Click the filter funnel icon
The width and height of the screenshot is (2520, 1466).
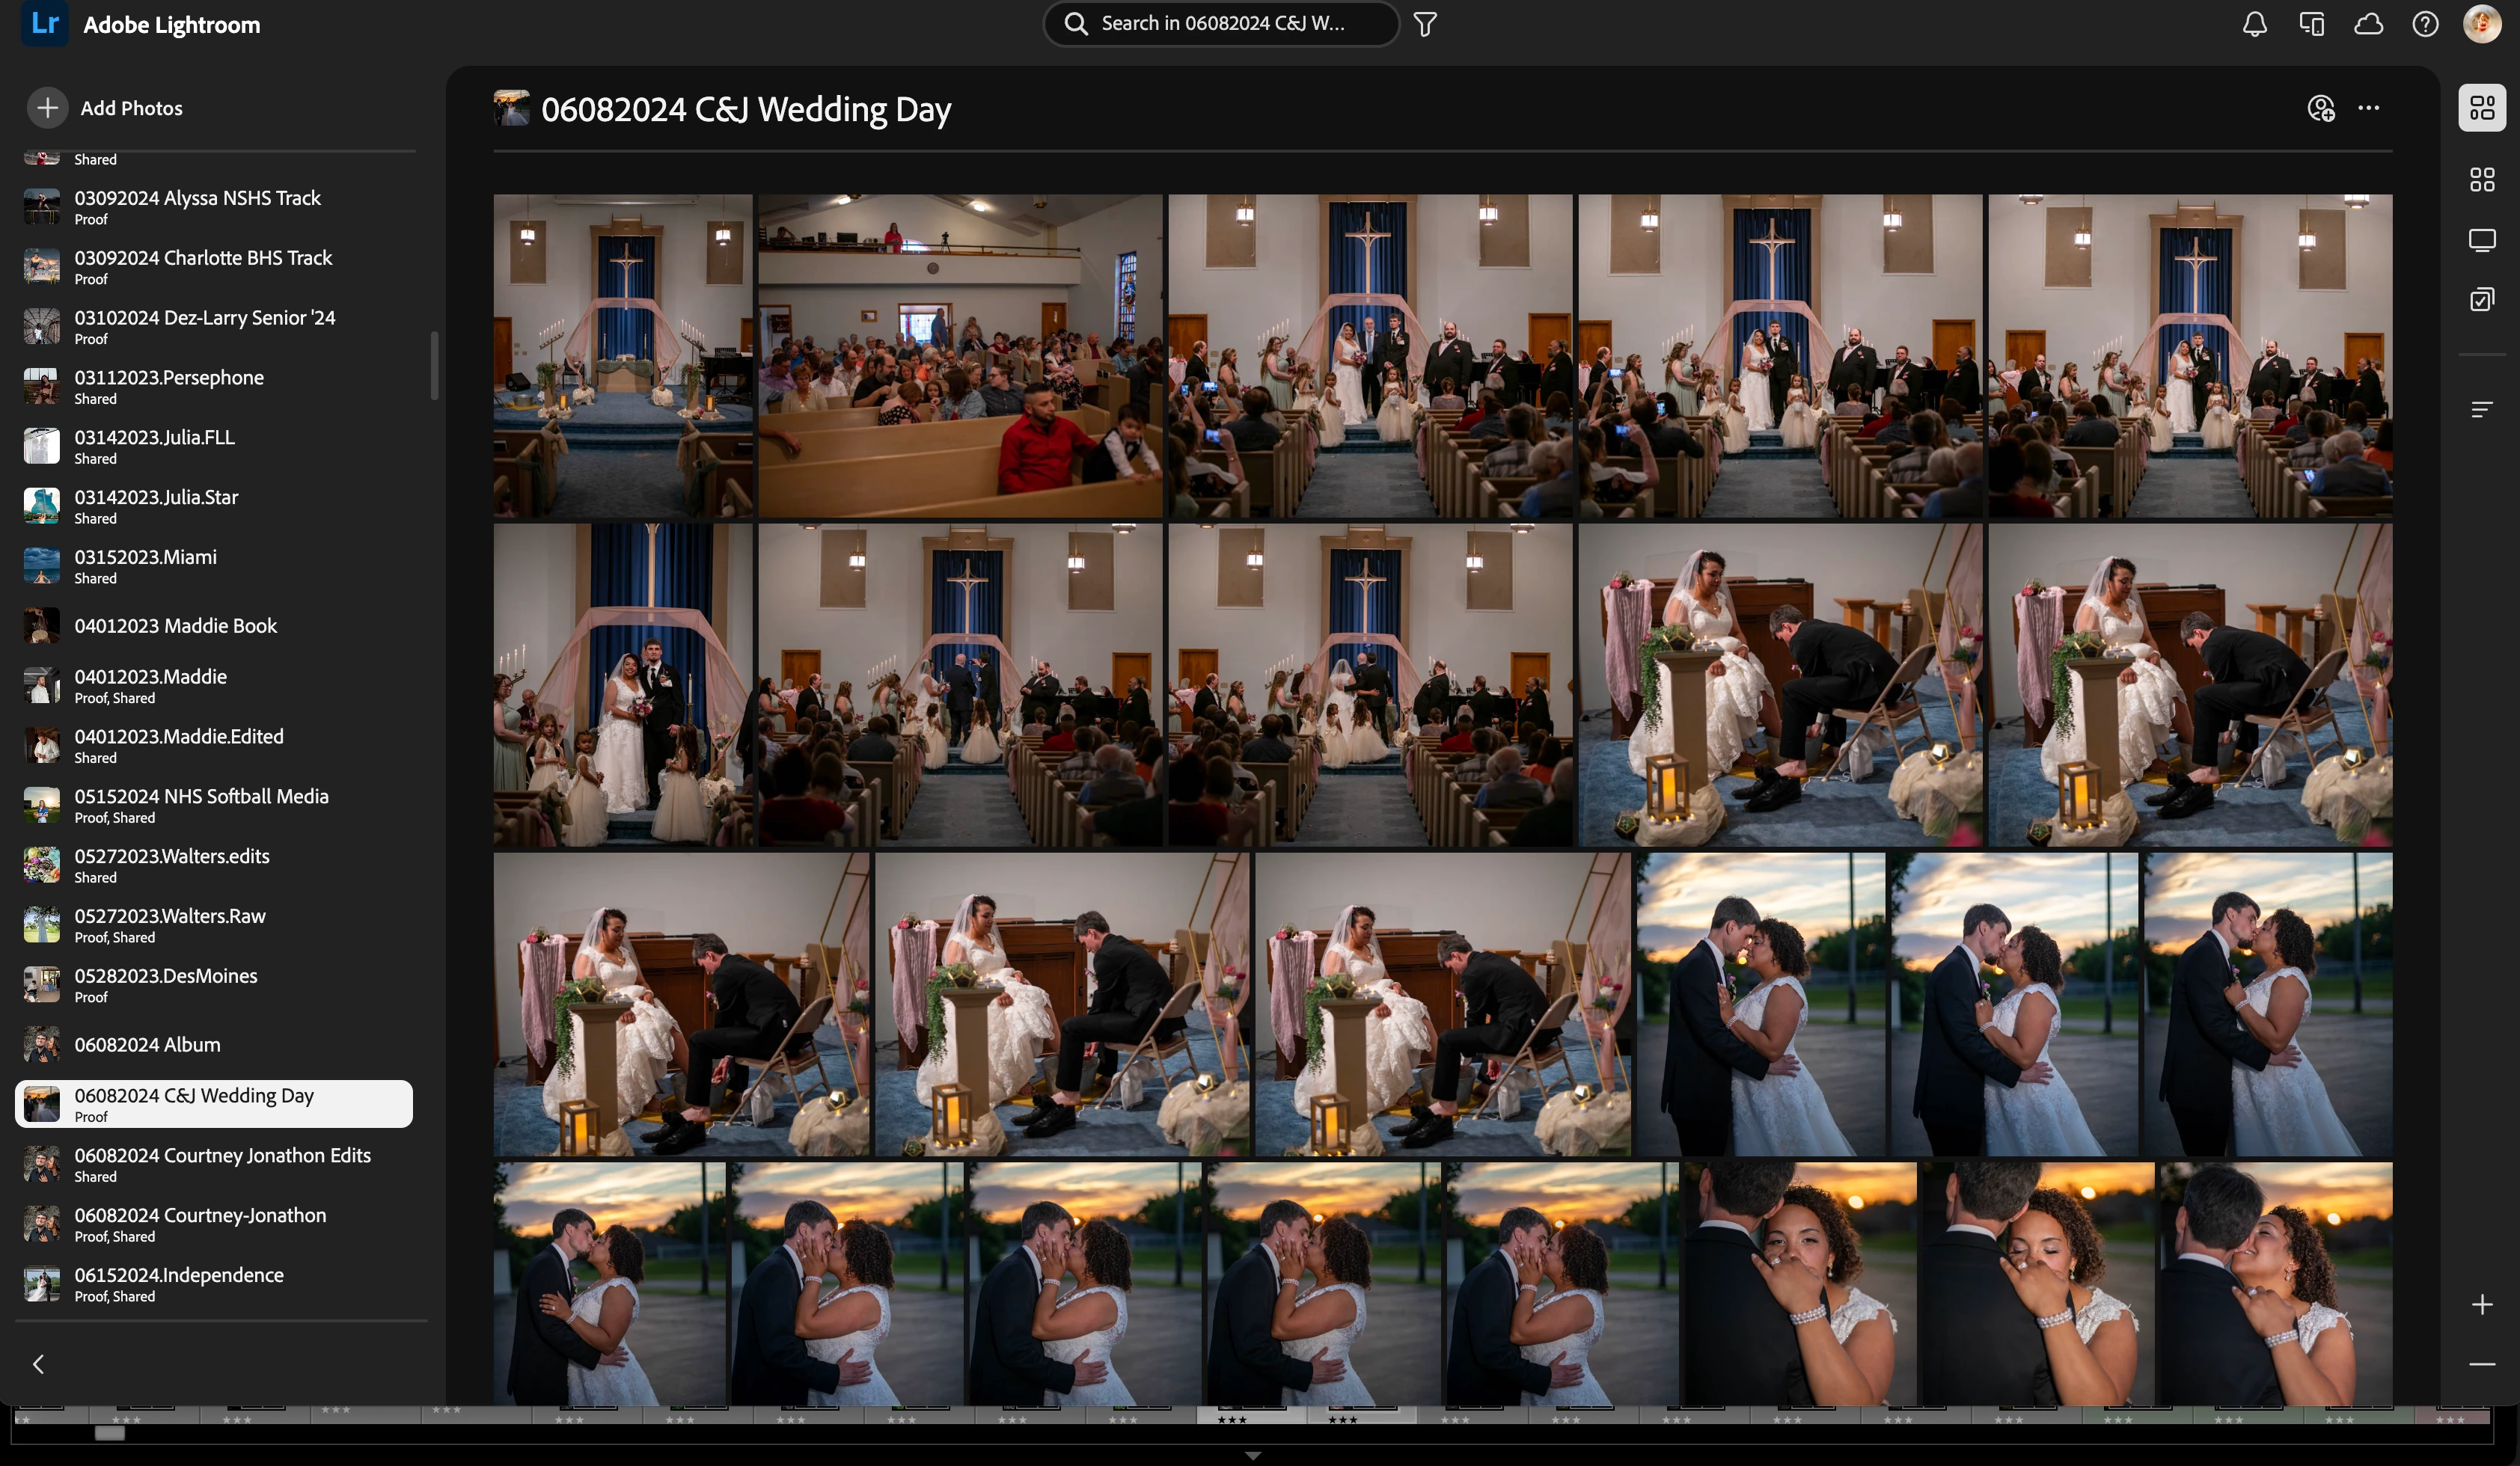1425,24
